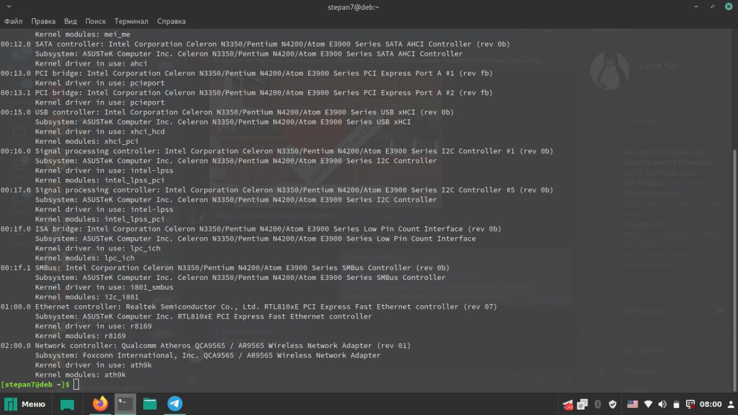Click 'Kernel modules: i2c_i801'
Screen dimensions: 738x415
(x=87, y=297)
